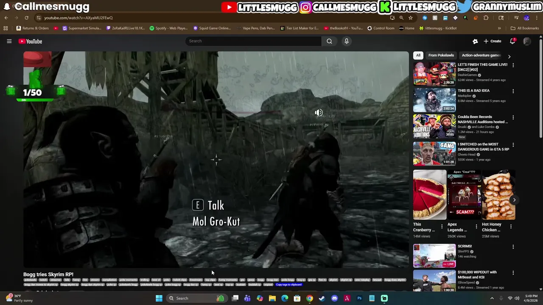Open Spotify - Web Player bookmark
Screen dimensions: 543x305
pos(168,28)
